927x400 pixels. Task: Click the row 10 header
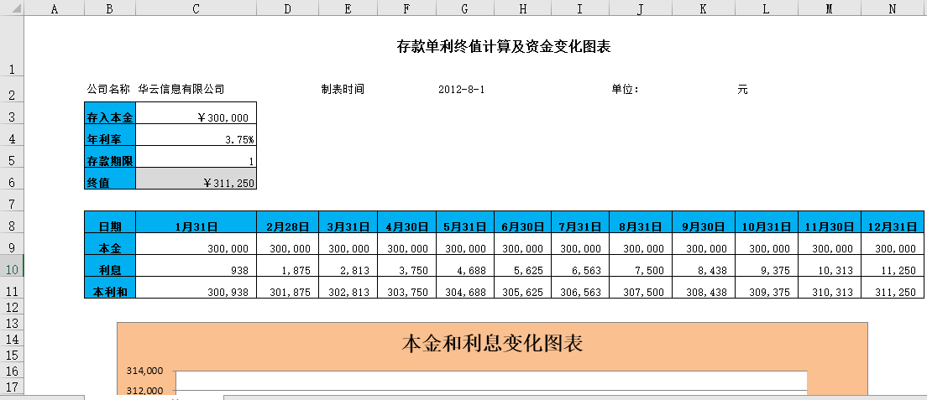(12, 268)
